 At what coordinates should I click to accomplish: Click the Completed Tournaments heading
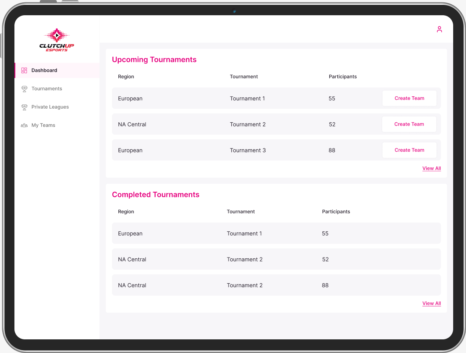click(156, 195)
